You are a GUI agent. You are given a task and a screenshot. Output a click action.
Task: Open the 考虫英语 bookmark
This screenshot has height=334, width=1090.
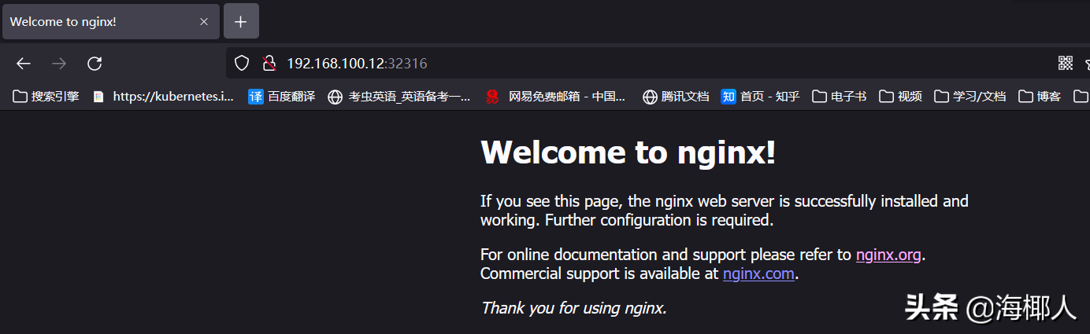click(399, 97)
